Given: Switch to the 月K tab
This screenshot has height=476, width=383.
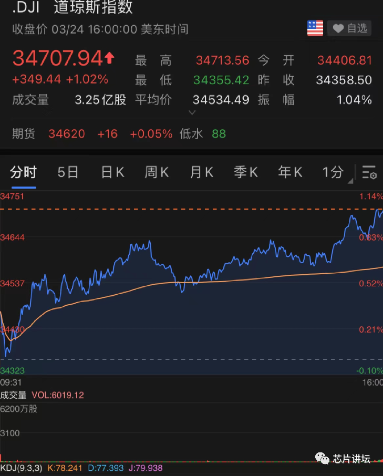Looking at the screenshot, I should (x=202, y=172).
